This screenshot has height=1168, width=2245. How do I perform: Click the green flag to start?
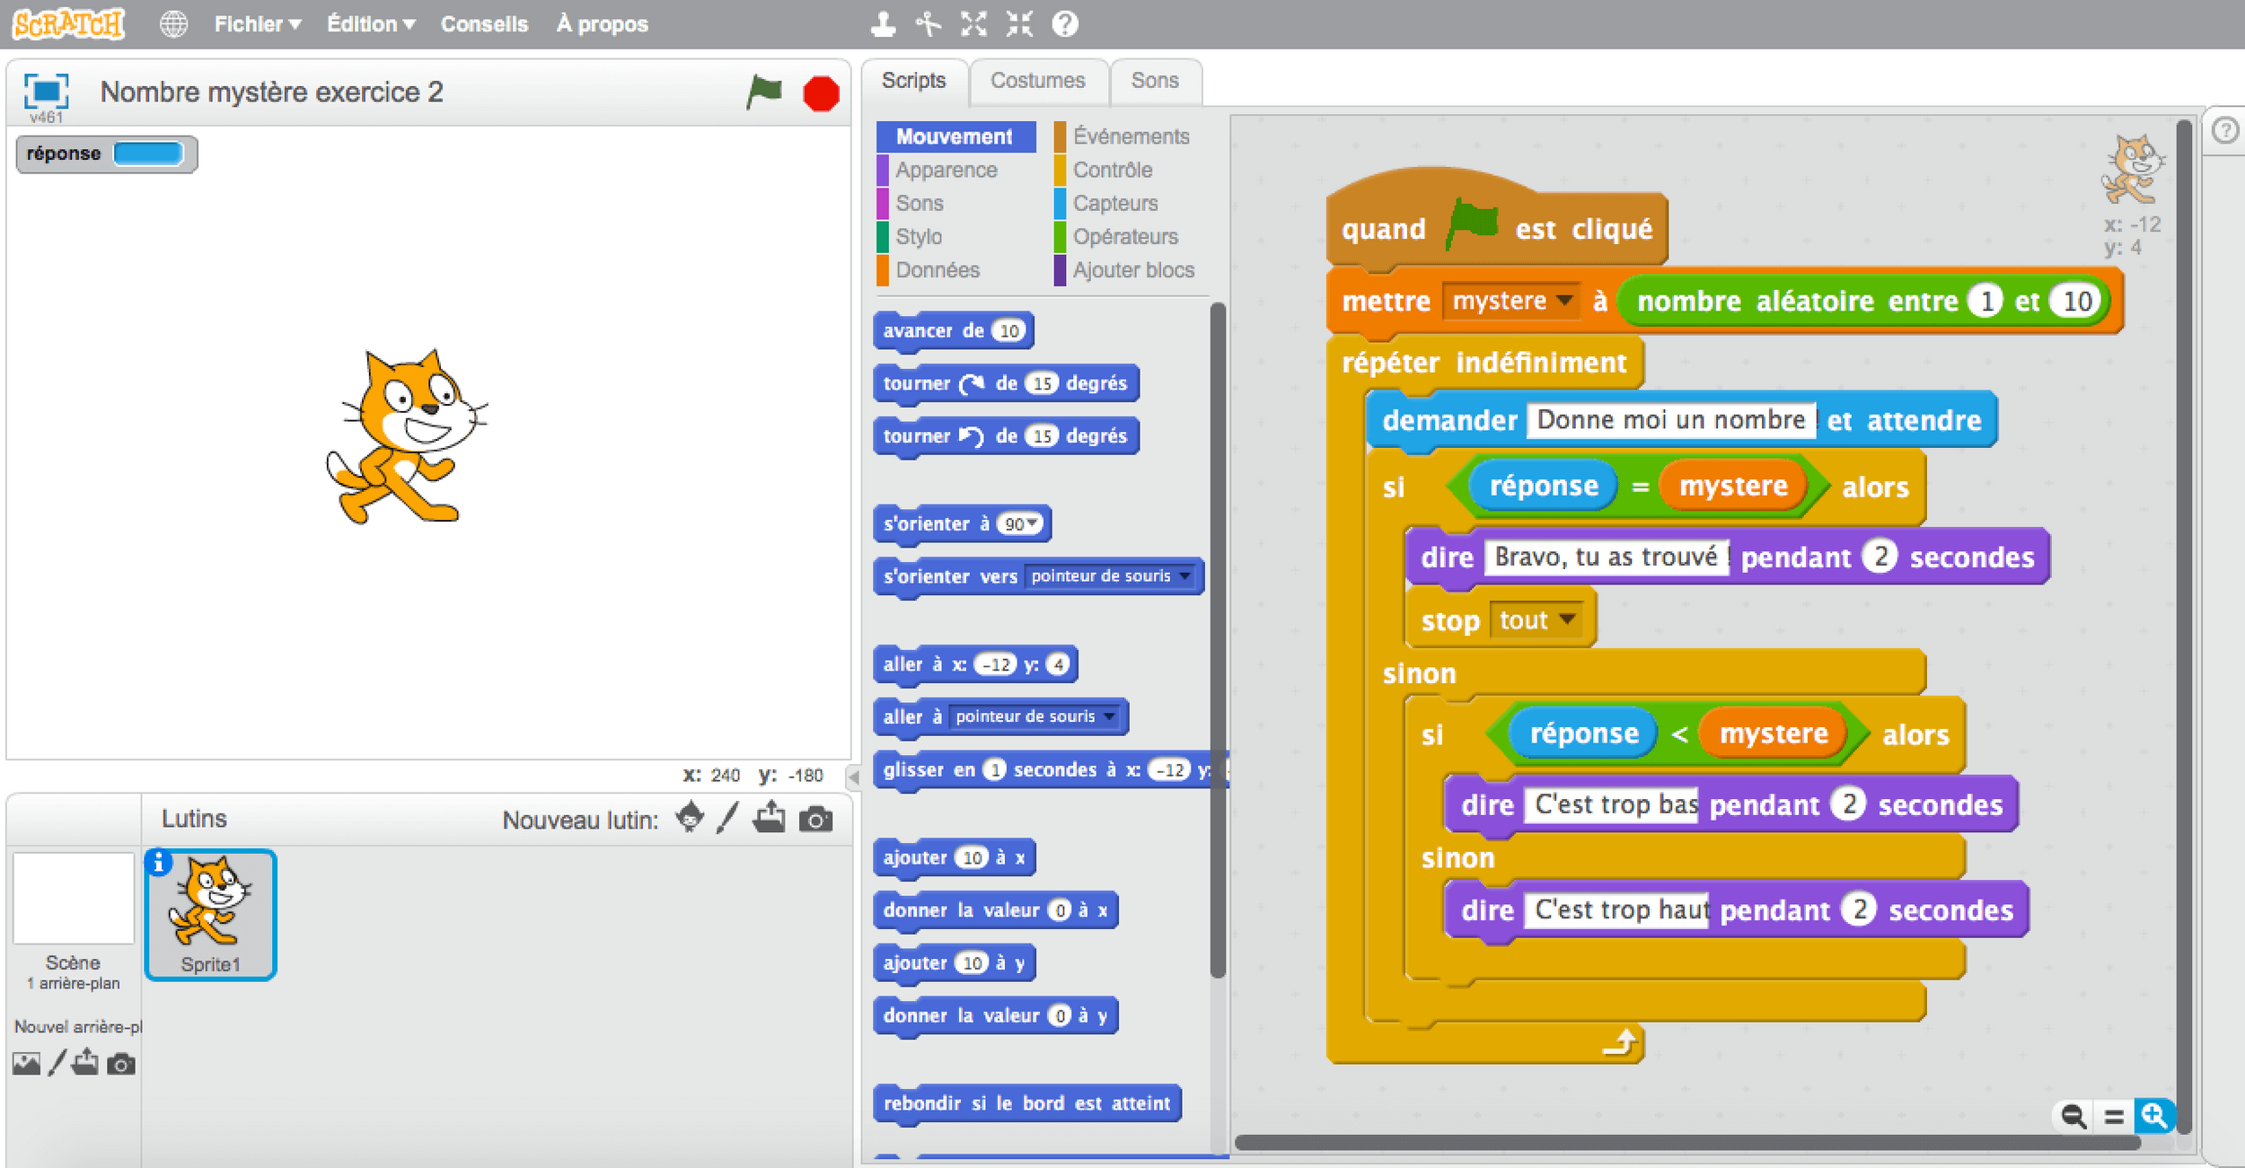(x=764, y=92)
